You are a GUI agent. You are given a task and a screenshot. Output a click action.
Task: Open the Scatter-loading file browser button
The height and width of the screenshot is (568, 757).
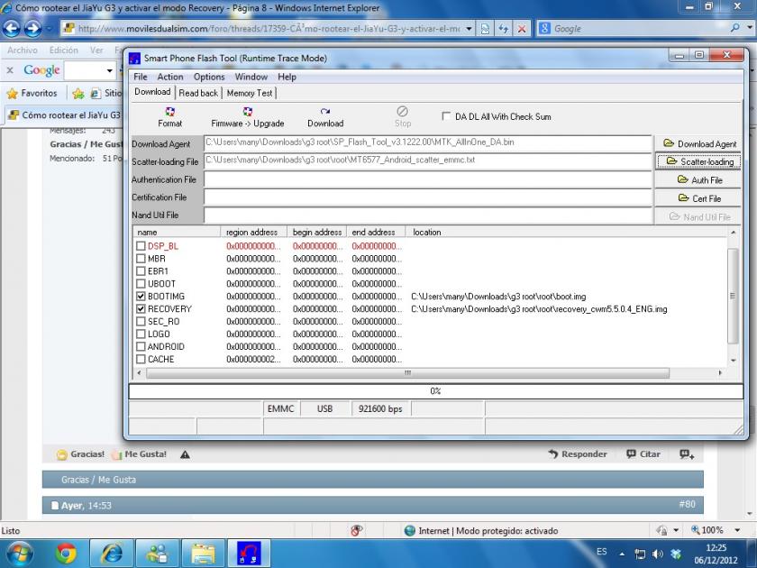[x=698, y=161]
